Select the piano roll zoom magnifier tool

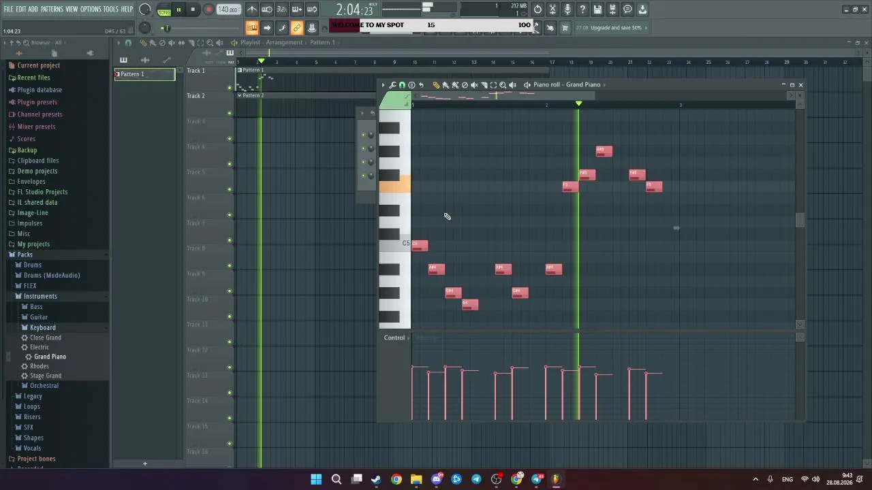click(503, 85)
